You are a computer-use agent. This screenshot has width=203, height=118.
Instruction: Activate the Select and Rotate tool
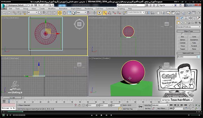click(64, 13)
